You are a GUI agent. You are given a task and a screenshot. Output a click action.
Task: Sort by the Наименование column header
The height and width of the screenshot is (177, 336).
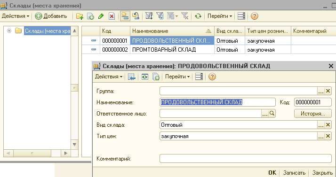172,31
